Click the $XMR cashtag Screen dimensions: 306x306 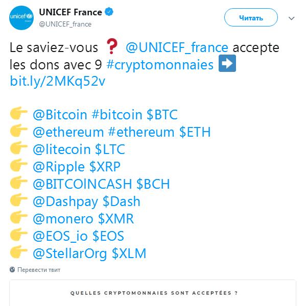[x=116, y=219]
